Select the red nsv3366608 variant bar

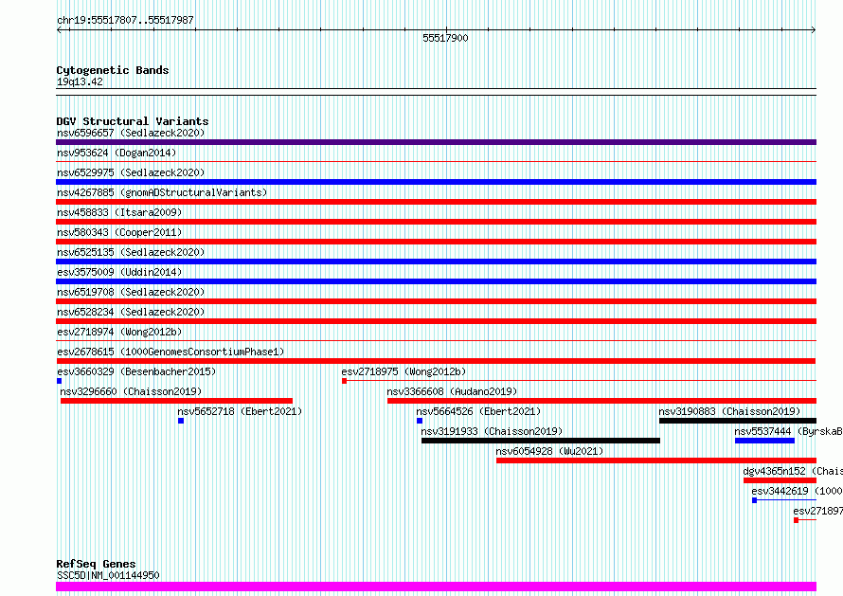point(601,401)
